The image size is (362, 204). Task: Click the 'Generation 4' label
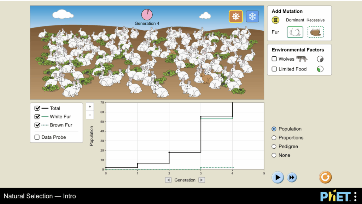(x=147, y=24)
